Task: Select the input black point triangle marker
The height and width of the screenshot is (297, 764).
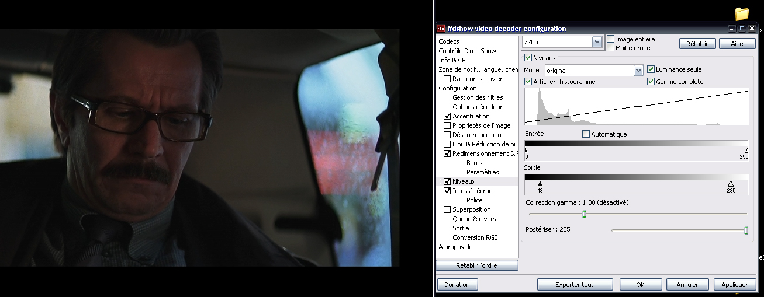Action: [526, 151]
